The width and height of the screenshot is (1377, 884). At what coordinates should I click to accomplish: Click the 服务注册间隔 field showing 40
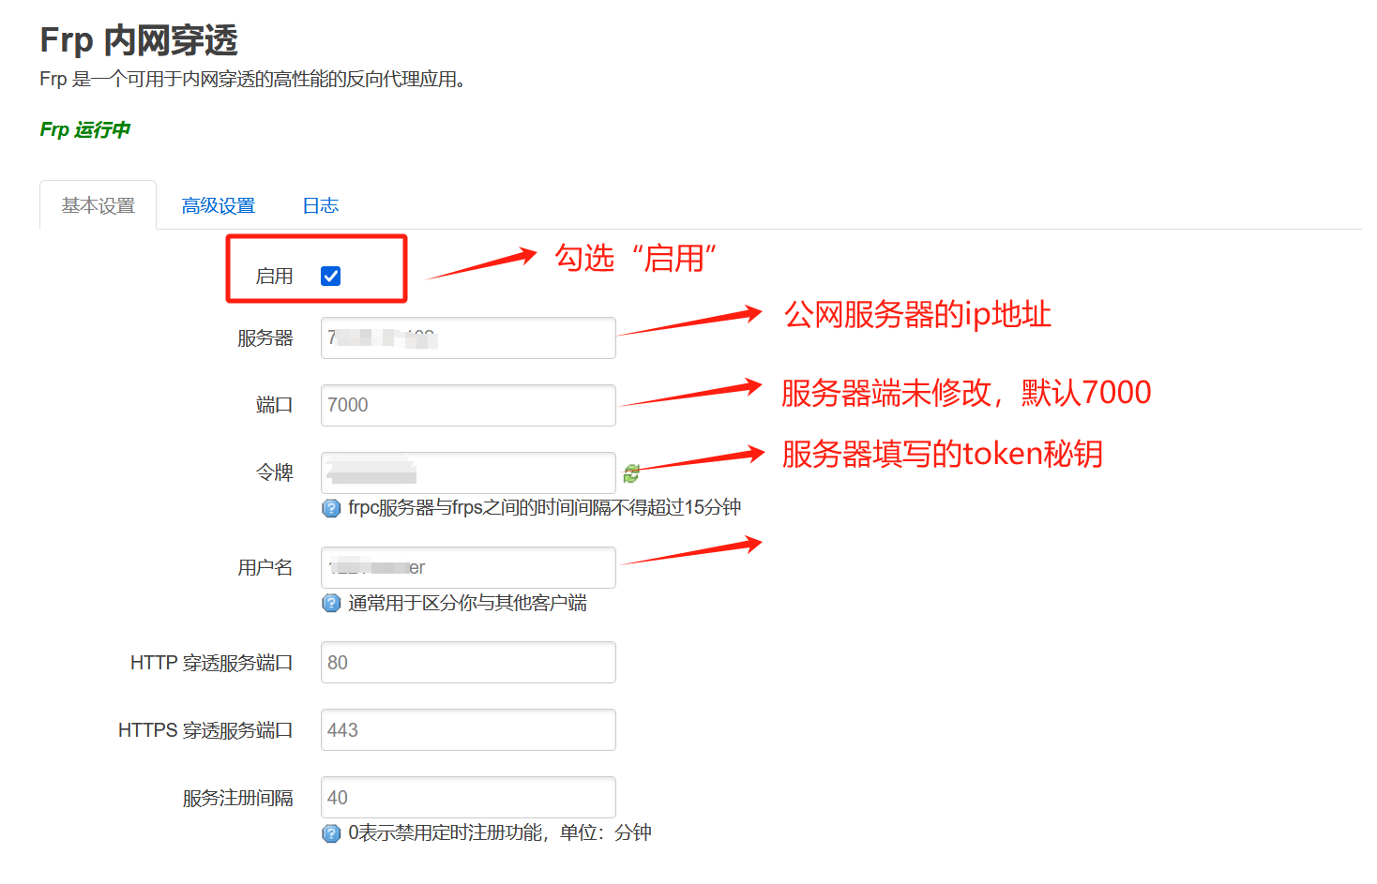point(468,797)
